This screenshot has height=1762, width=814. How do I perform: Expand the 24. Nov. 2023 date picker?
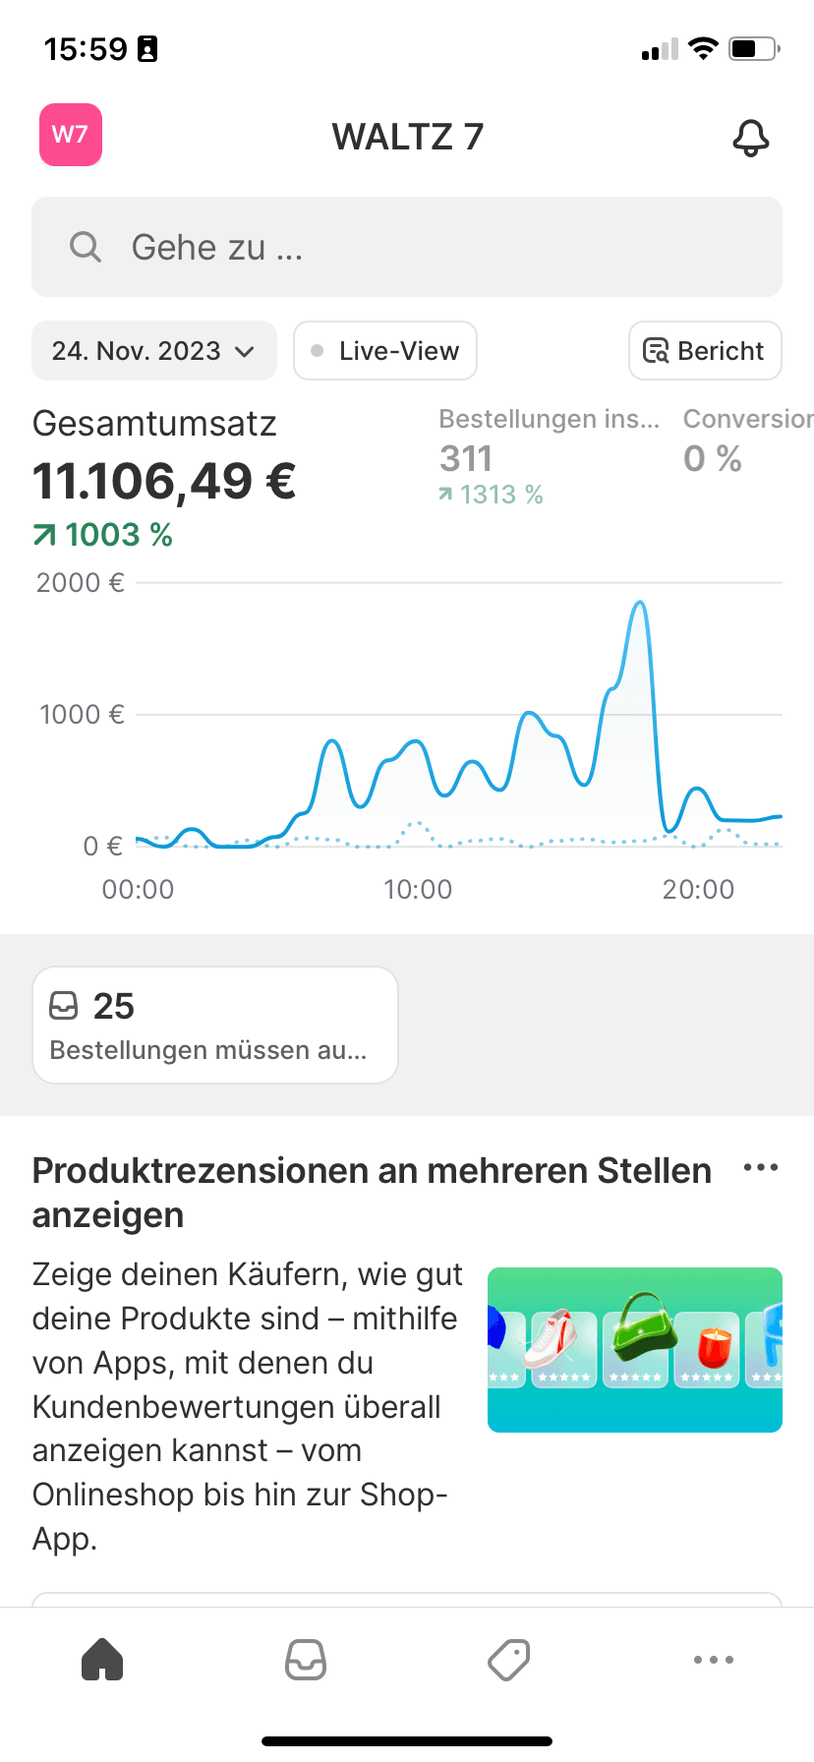click(154, 351)
